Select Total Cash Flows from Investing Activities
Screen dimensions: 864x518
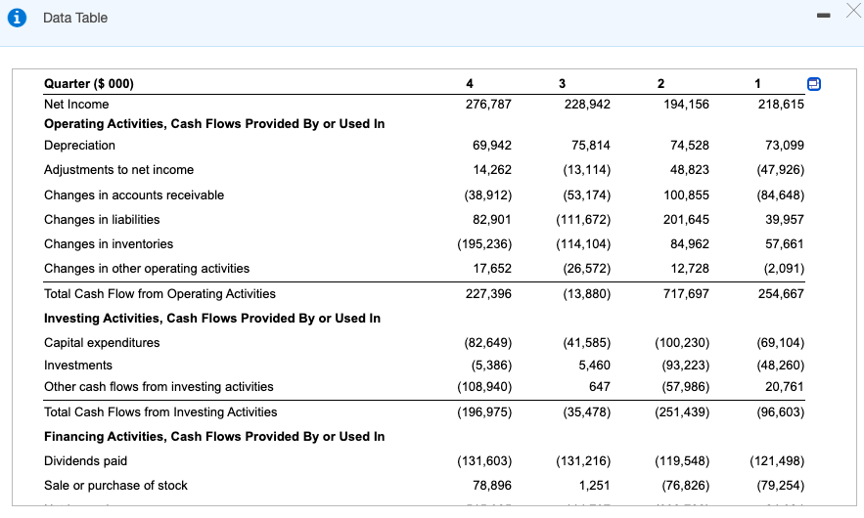(x=160, y=411)
